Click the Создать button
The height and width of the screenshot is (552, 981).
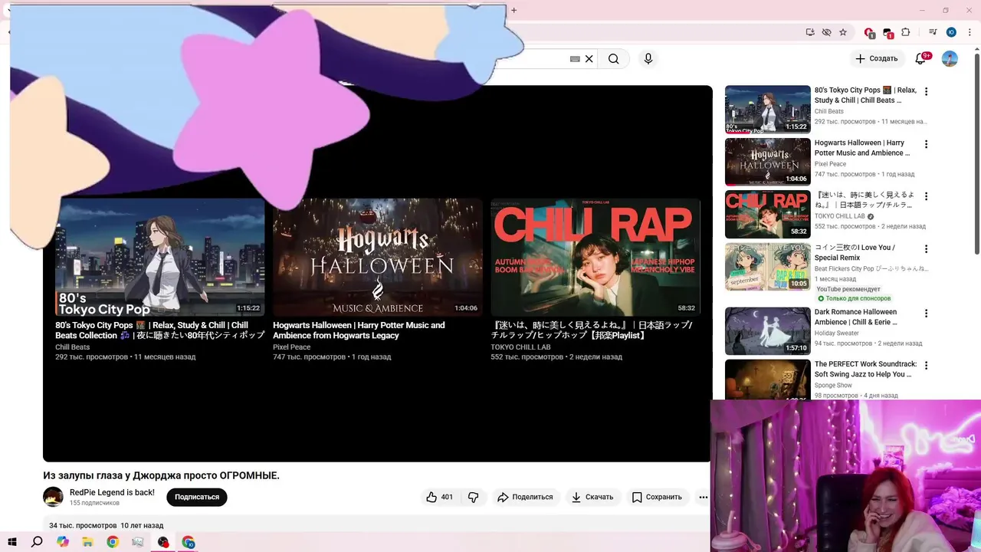(876, 58)
